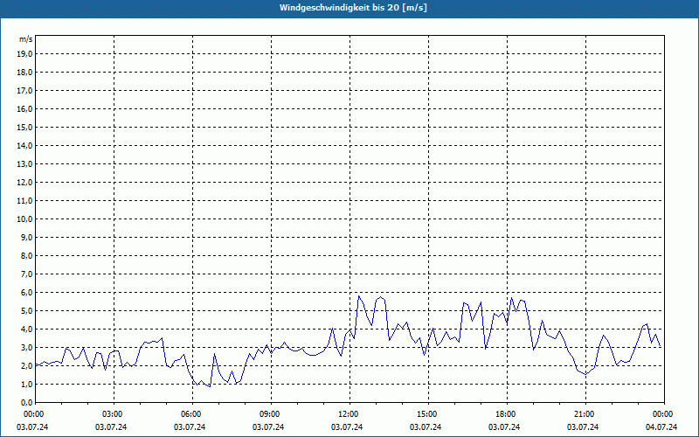Click the '17,0' y-axis value
699x437 pixels.
[25, 91]
